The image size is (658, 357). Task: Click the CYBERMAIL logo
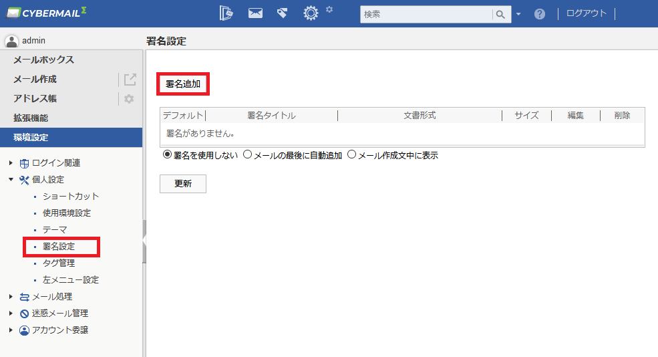click(x=46, y=13)
